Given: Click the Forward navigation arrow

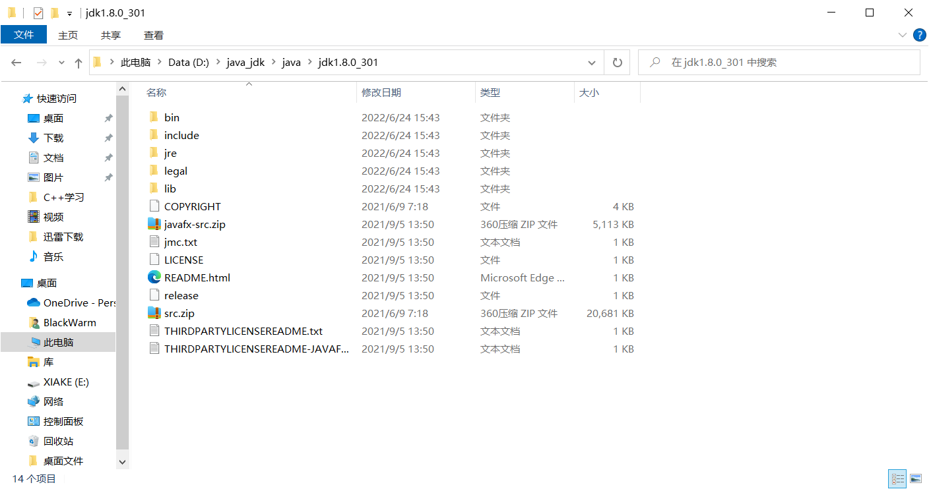Looking at the screenshot, I should click(x=42, y=63).
